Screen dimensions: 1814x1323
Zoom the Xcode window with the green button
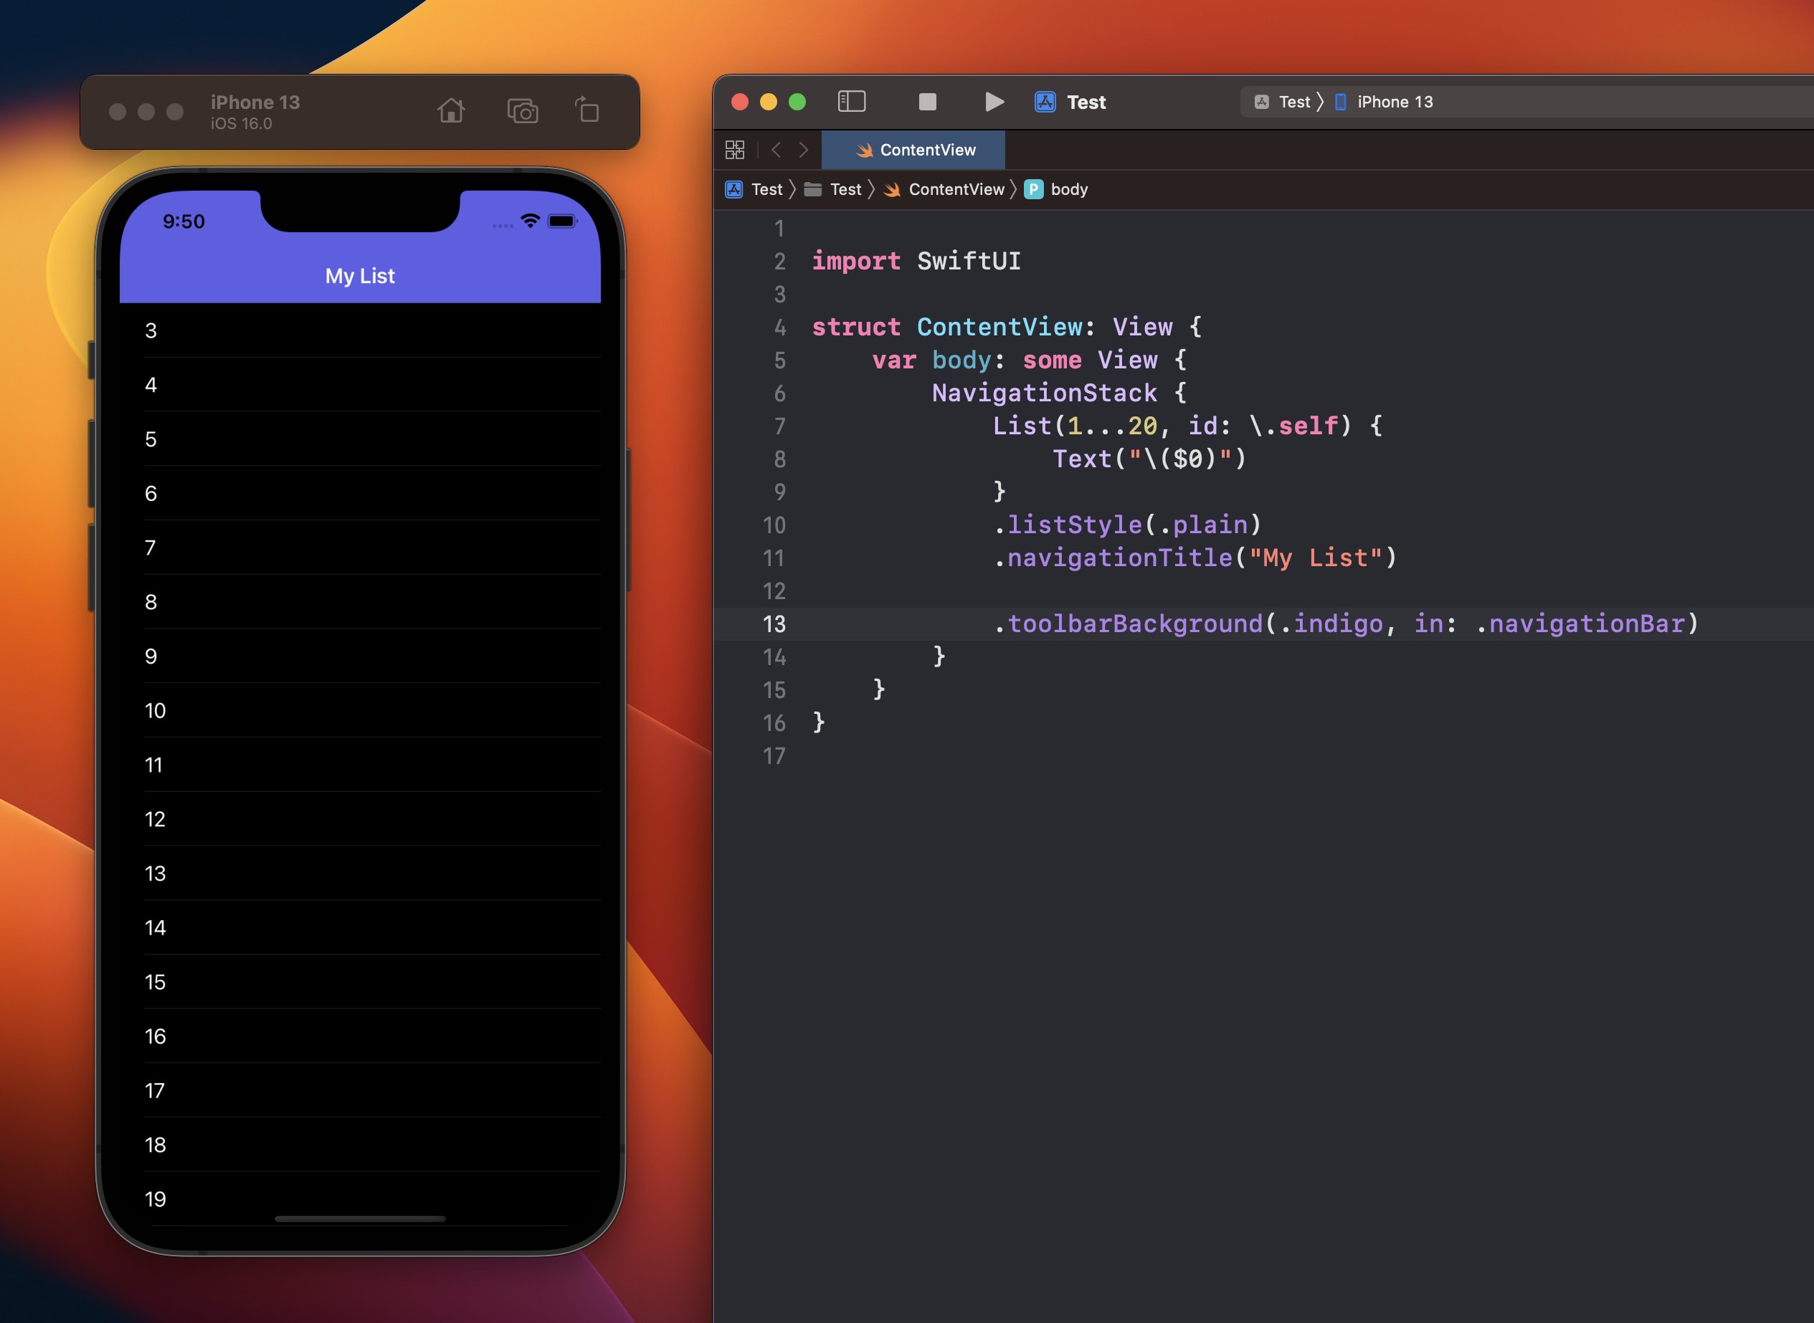pos(797,102)
